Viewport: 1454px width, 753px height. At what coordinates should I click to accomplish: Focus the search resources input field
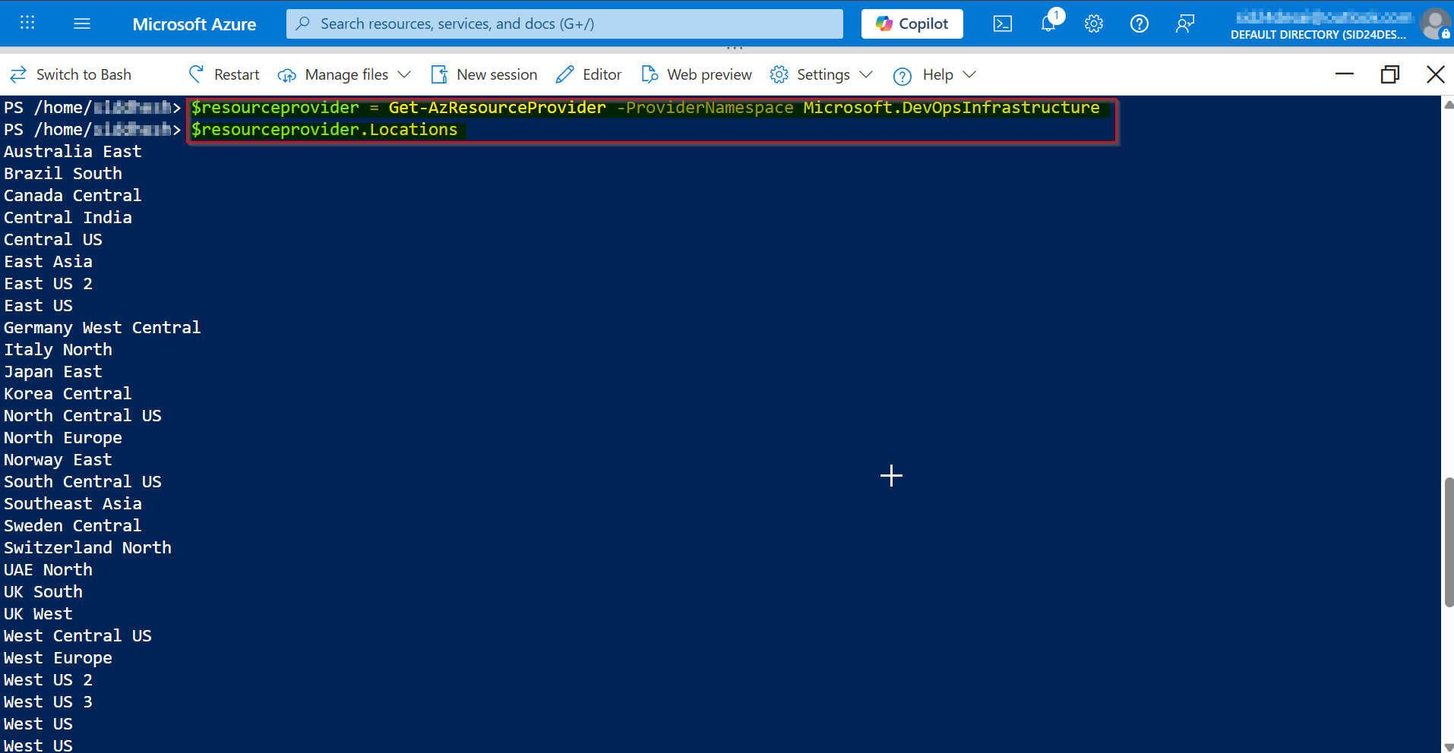[564, 24]
